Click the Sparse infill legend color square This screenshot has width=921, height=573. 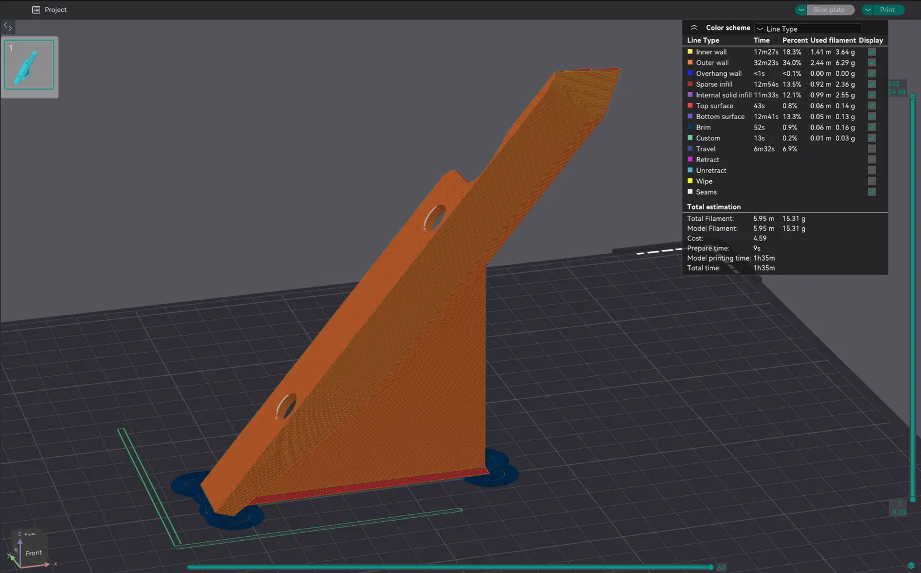point(690,84)
